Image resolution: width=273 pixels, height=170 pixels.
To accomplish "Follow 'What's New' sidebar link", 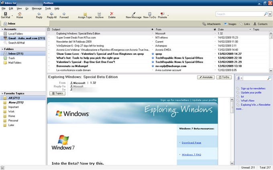I will (247, 101).
